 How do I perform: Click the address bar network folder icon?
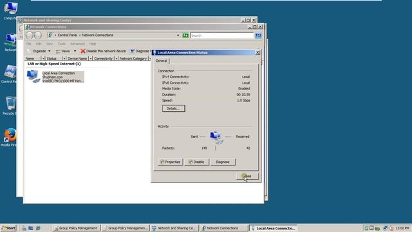tap(50, 35)
